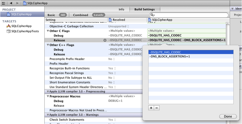This screenshot has height=124, width=242.
Task: Open Objective-C Garbage Collection Unsupported popup
Action: 119,26
